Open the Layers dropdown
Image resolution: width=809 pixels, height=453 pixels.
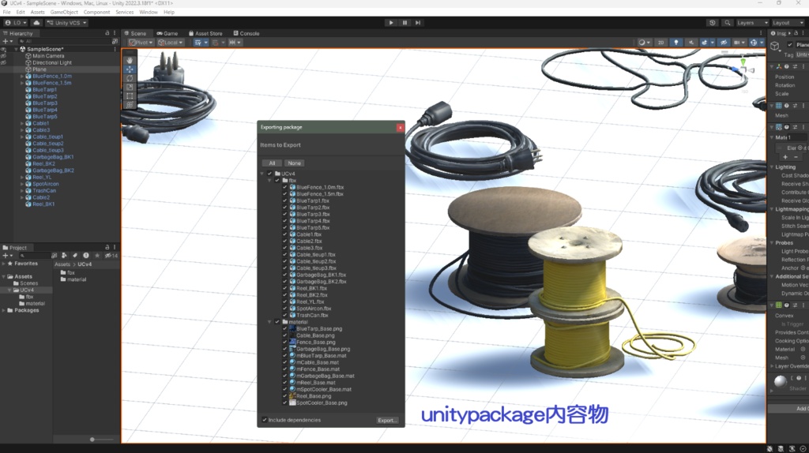tap(751, 23)
